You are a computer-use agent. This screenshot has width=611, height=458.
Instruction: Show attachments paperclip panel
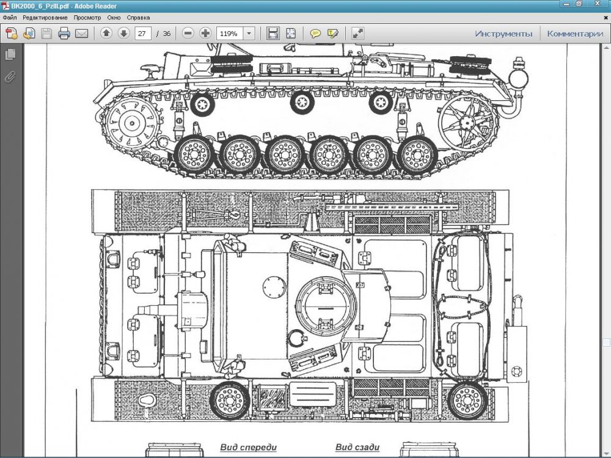10,77
